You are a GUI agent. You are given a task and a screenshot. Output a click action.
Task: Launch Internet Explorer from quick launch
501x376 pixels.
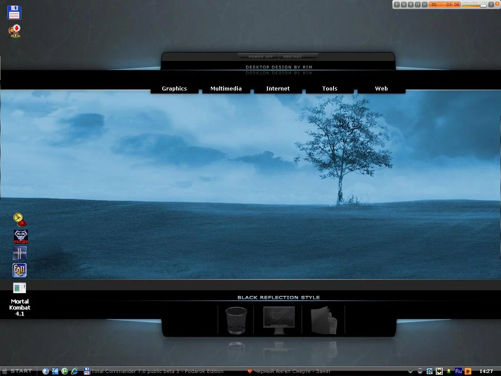pyautogui.click(x=74, y=371)
